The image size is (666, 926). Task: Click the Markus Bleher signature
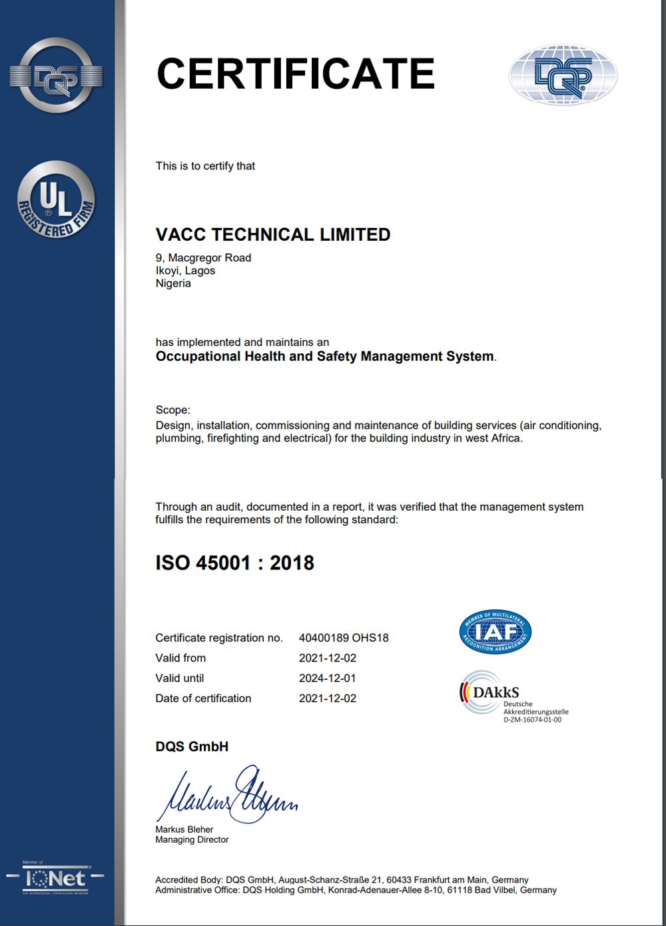pos(226,794)
